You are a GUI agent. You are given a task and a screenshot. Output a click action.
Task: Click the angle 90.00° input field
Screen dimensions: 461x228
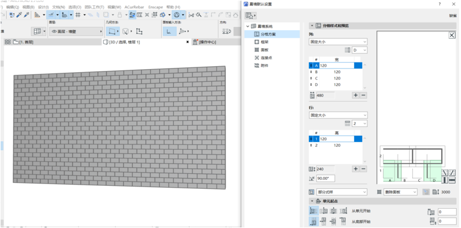click(x=325, y=178)
